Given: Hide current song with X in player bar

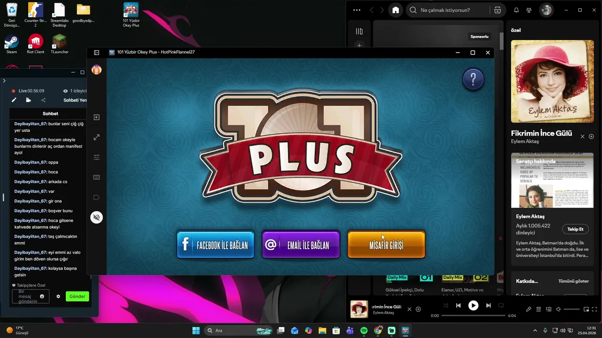Looking at the screenshot, I should click(x=409, y=309).
